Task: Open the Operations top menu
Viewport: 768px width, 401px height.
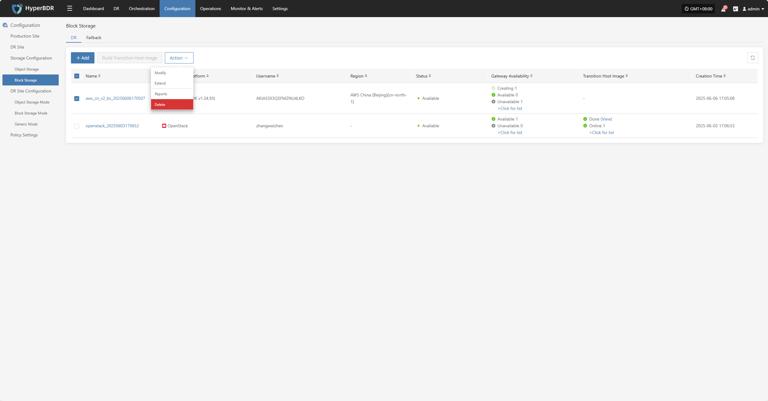Action: (x=210, y=9)
